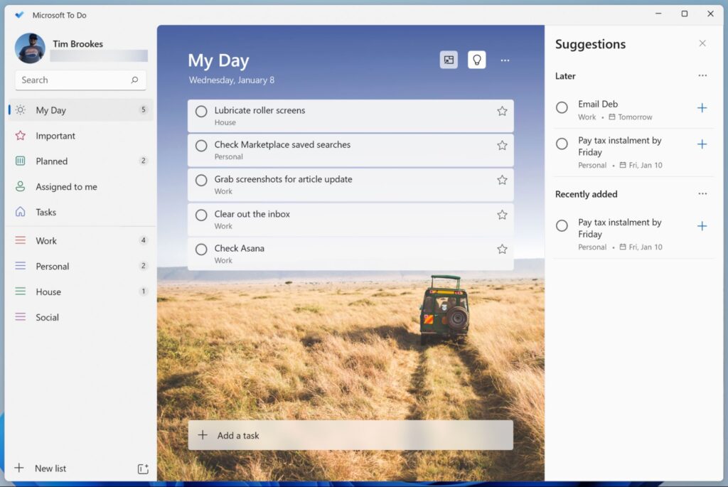Screen dimensions: 728x487
Task: Add Later's Pay tax instalment to My Day
Action: 702,144
